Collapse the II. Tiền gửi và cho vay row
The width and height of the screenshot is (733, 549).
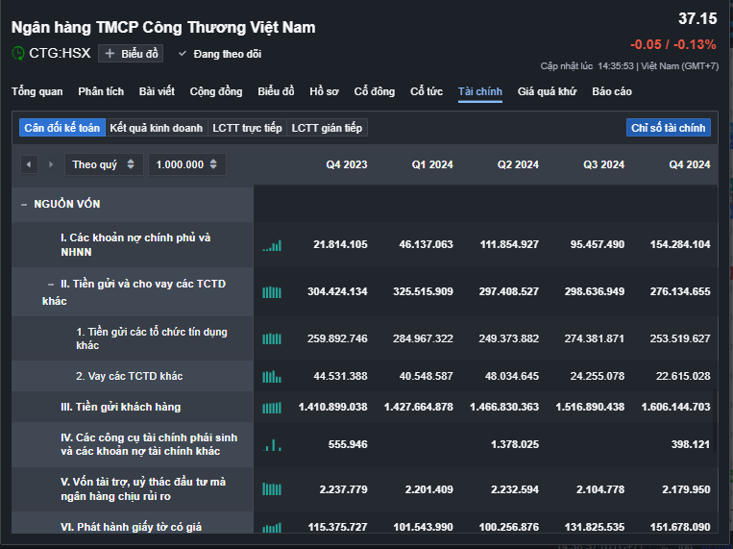click(x=51, y=284)
